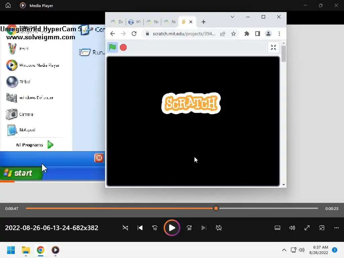
Task: Bookmark this tab with star icon
Action: coord(233,34)
